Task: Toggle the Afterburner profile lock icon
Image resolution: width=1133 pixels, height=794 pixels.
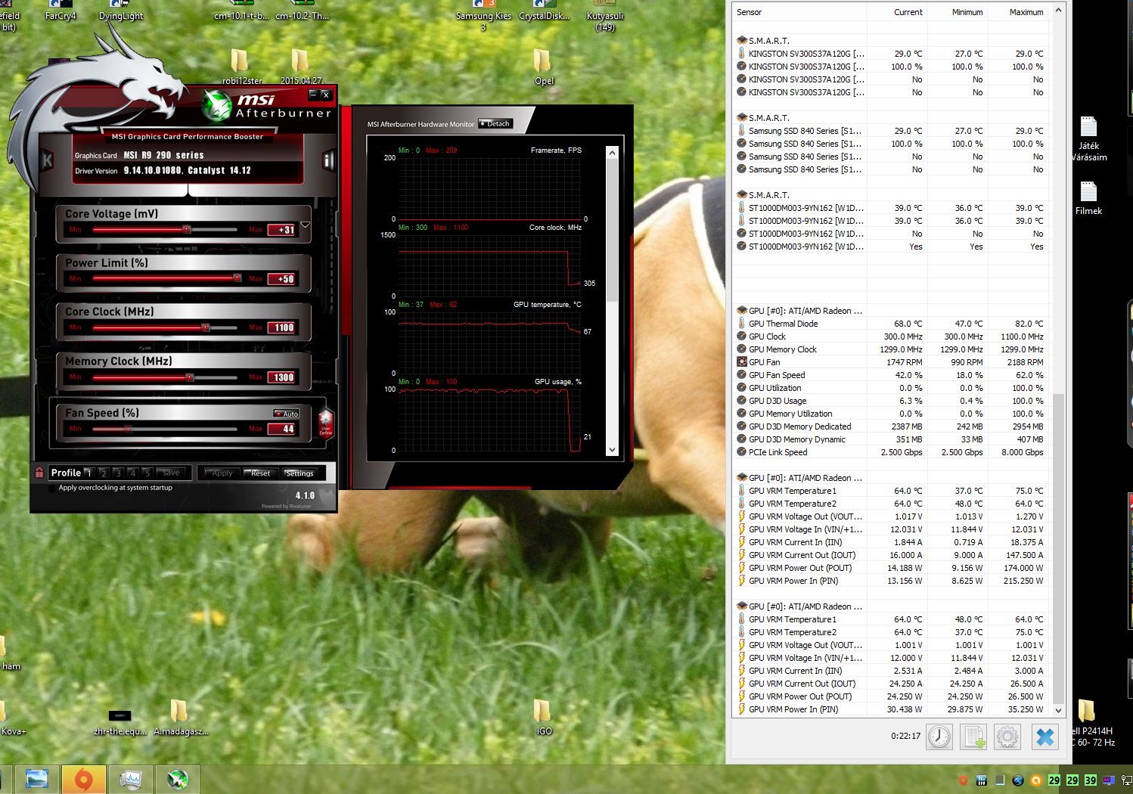Action: [x=39, y=473]
